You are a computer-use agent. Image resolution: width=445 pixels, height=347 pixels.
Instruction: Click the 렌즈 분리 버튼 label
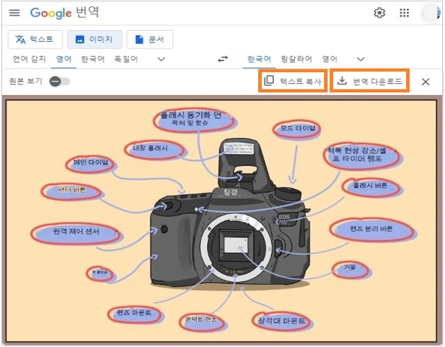pyautogui.click(x=372, y=229)
